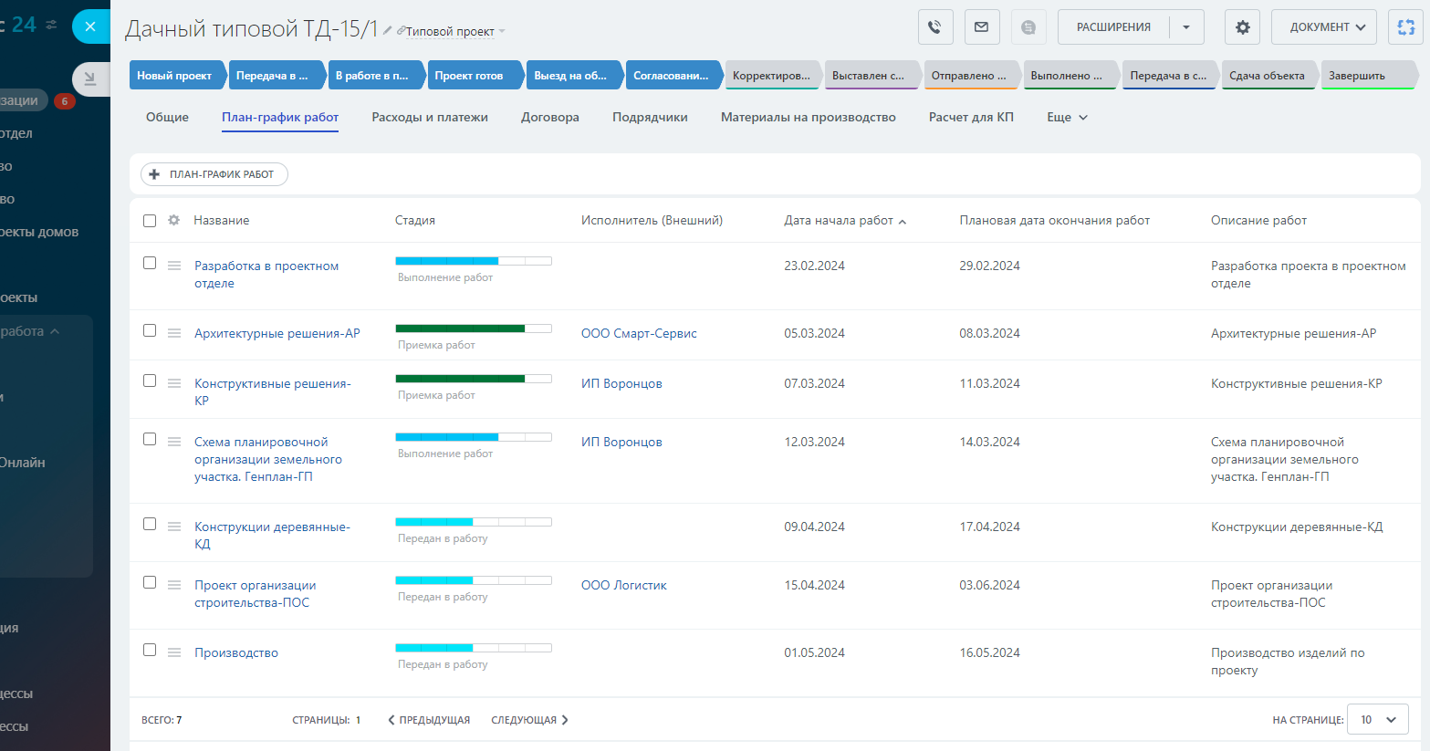Click the email envelope icon button
1430x751 pixels.
[x=982, y=27]
